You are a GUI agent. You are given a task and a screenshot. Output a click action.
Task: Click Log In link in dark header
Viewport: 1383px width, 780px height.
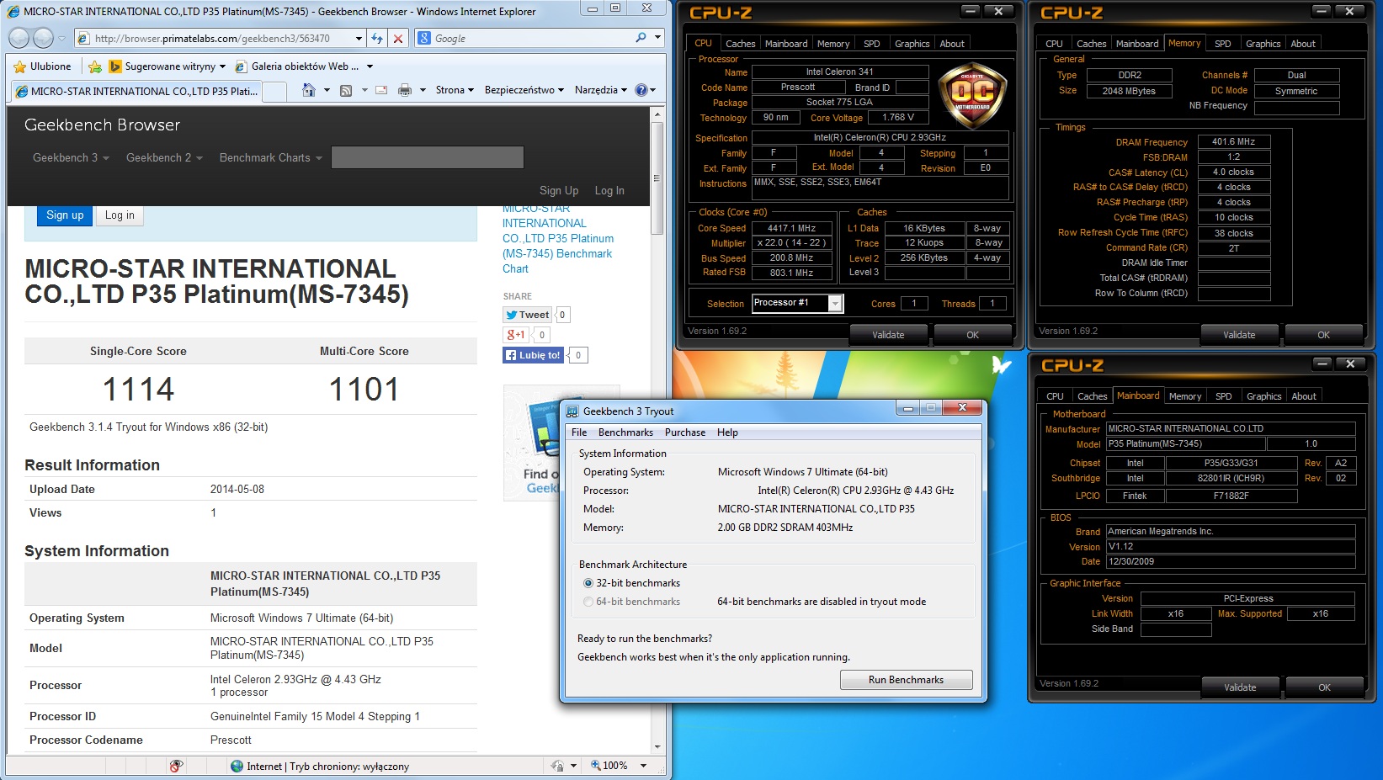[x=609, y=191]
